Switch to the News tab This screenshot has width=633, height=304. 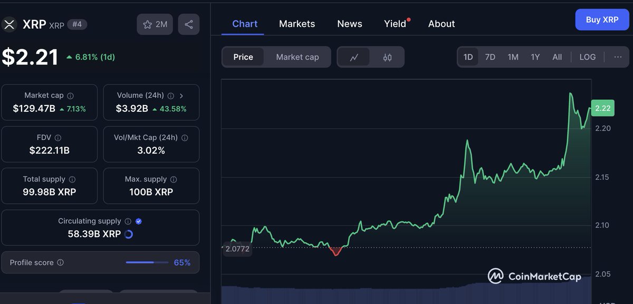(x=350, y=24)
